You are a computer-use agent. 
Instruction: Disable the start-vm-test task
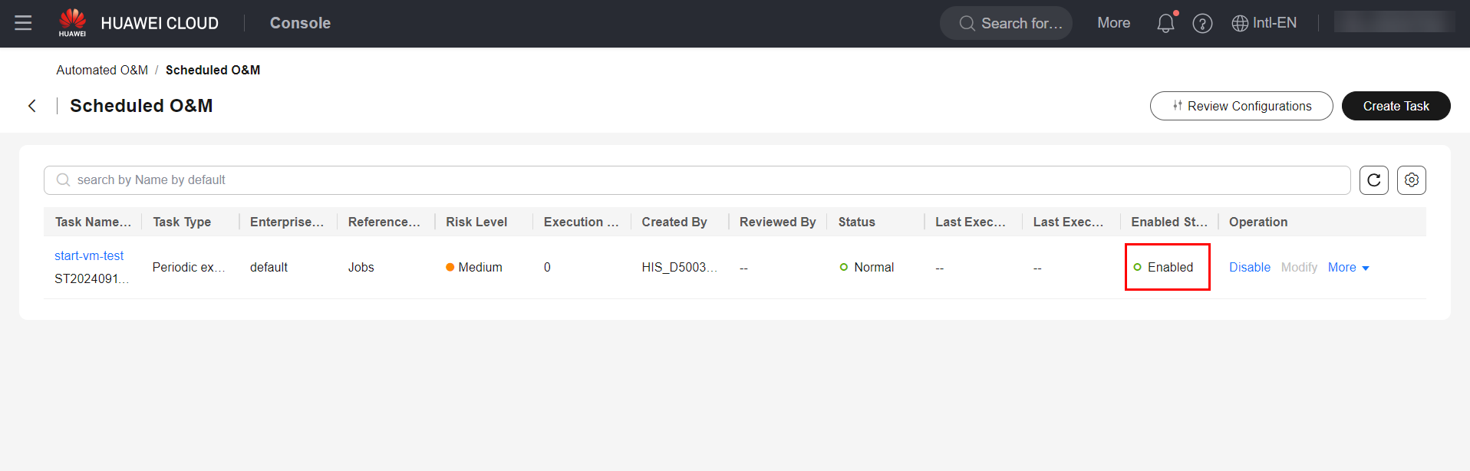[1249, 267]
